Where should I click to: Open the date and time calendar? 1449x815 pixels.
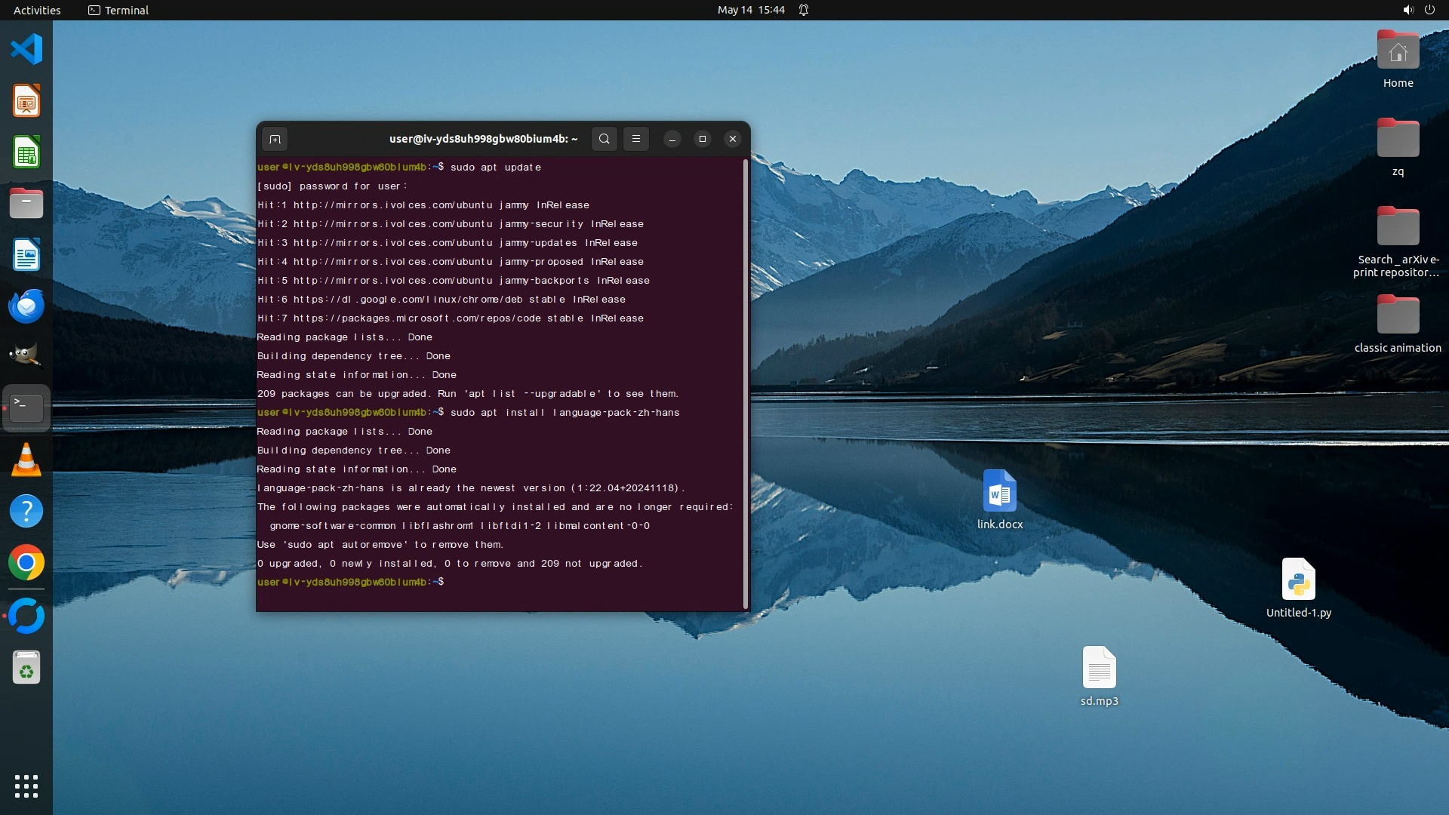[x=750, y=10]
